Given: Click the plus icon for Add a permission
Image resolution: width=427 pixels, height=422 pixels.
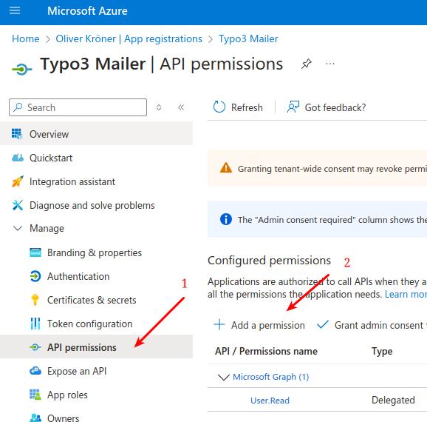Looking at the screenshot, I should (x=219, y=324).
